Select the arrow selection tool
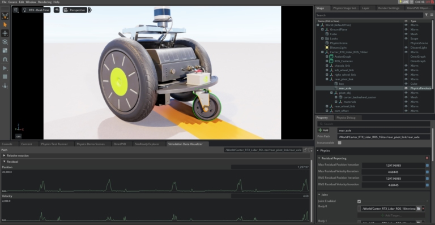 point(5,25)
